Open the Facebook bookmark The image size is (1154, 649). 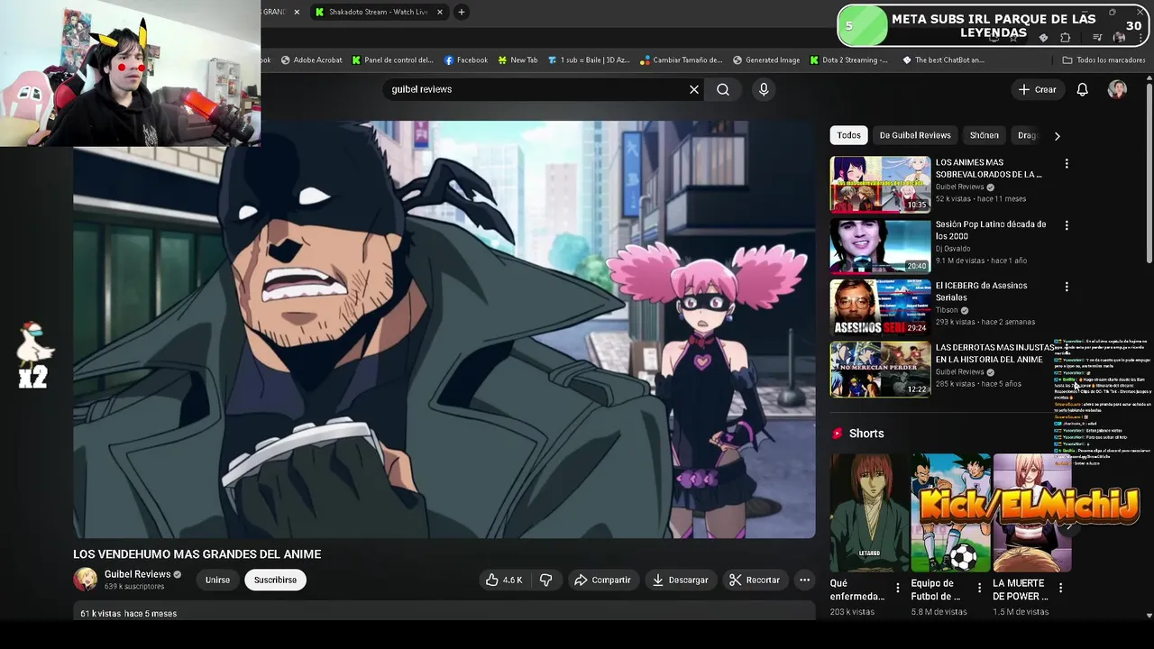(466, 60)
